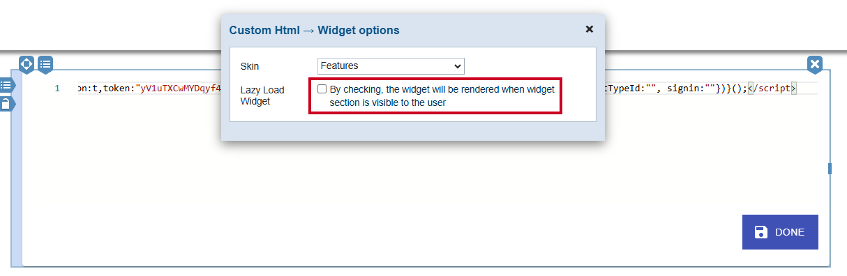This screenshot has height=276, width=847.
Task: Click the Lazy Load Widget label
Action: [x=262, y=96]
